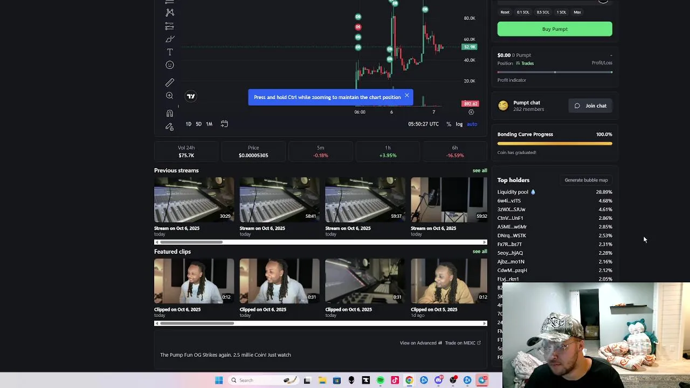The height and width of the screenshot is (388, 690).
Task: Open Alienware app on taskbar
Action: [351, 380]
